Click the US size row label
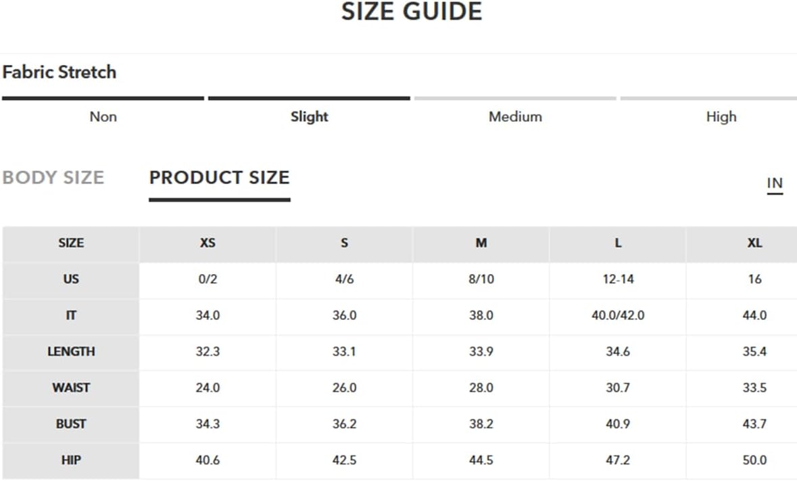The image size is (797, 481). pyautogui.click(x=71, y=279)
